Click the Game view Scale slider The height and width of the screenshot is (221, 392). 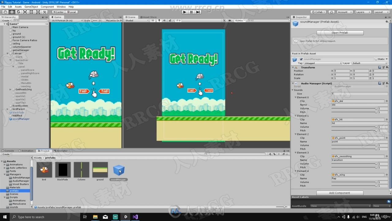[94, 21]
